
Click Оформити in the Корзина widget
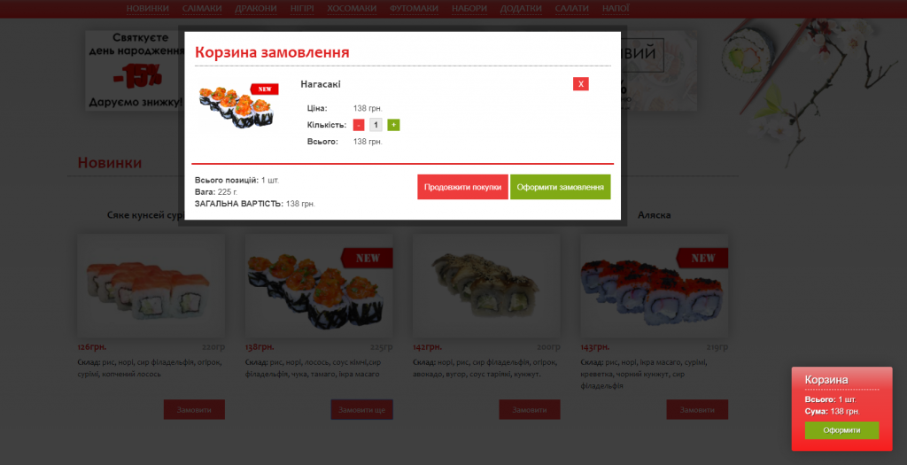[841, 430]
